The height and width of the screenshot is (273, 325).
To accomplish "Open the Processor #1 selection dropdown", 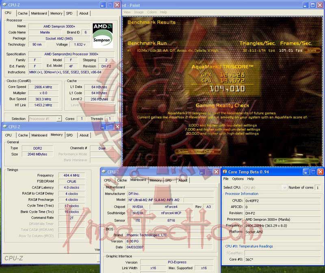I will pos(59,119).
